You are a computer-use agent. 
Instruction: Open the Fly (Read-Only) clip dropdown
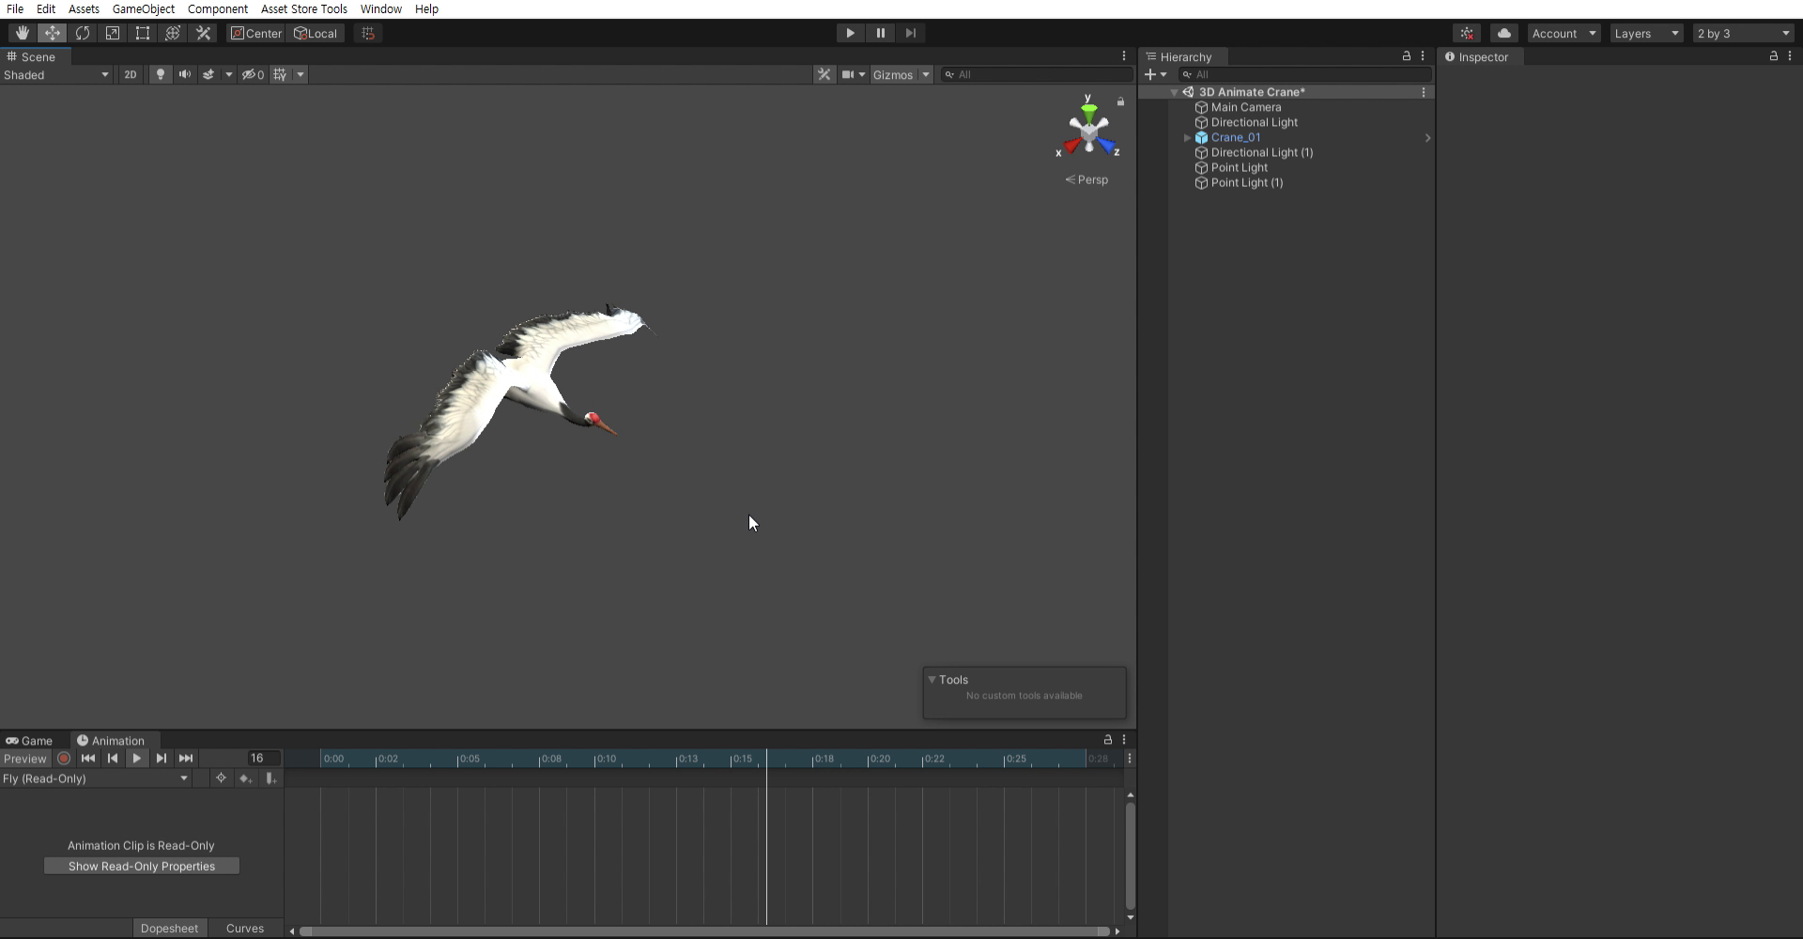[96, 778]
